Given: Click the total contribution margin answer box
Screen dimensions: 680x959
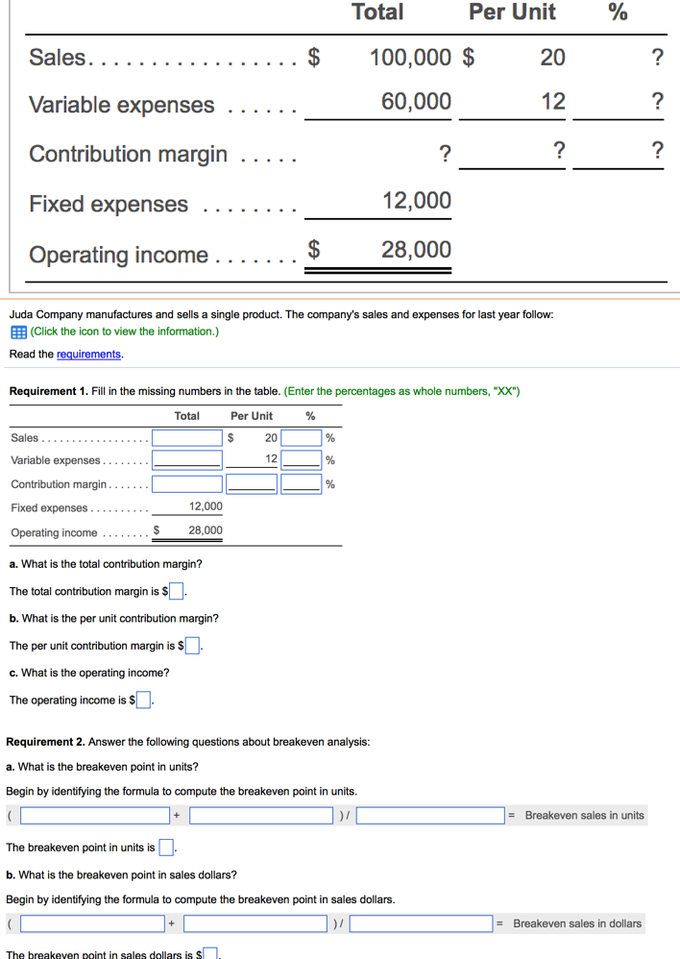Looking at the screenshot, I should 176,590.
